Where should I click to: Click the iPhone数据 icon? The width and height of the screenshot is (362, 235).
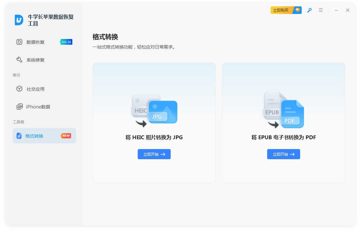(19, 107)
